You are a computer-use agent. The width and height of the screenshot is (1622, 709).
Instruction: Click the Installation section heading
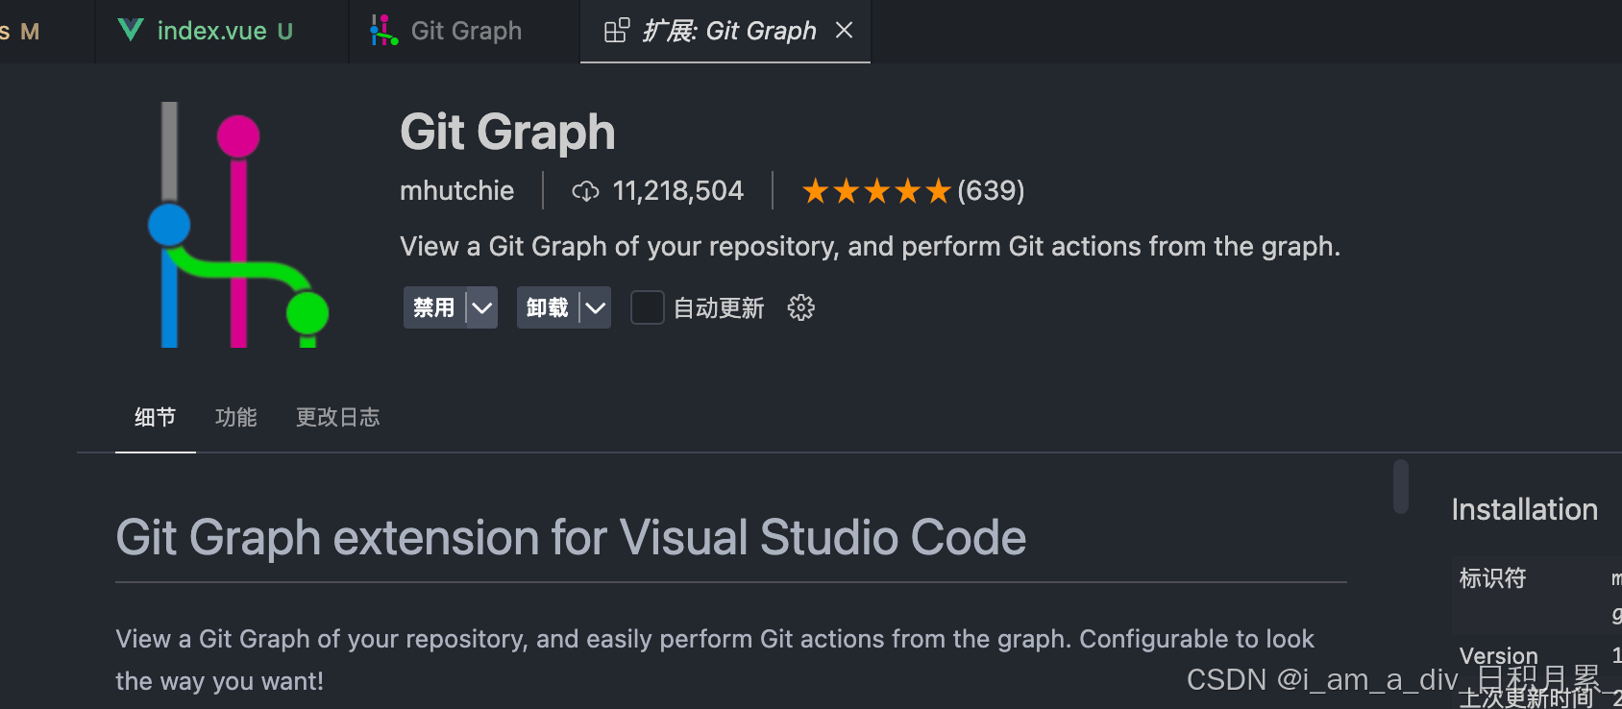tap(1524, 509)
